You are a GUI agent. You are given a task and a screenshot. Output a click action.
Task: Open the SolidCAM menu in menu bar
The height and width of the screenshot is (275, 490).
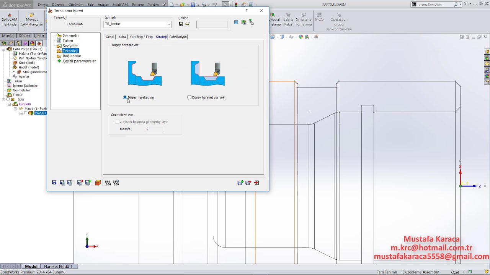pyautogui.click(x=120, y=5)
